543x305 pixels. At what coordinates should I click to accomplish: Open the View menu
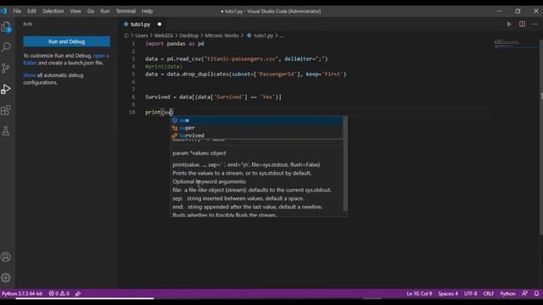click(x=76, y=11)
